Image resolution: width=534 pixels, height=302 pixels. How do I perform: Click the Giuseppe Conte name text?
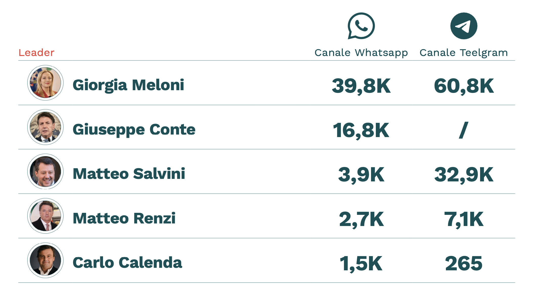[134, 130]
